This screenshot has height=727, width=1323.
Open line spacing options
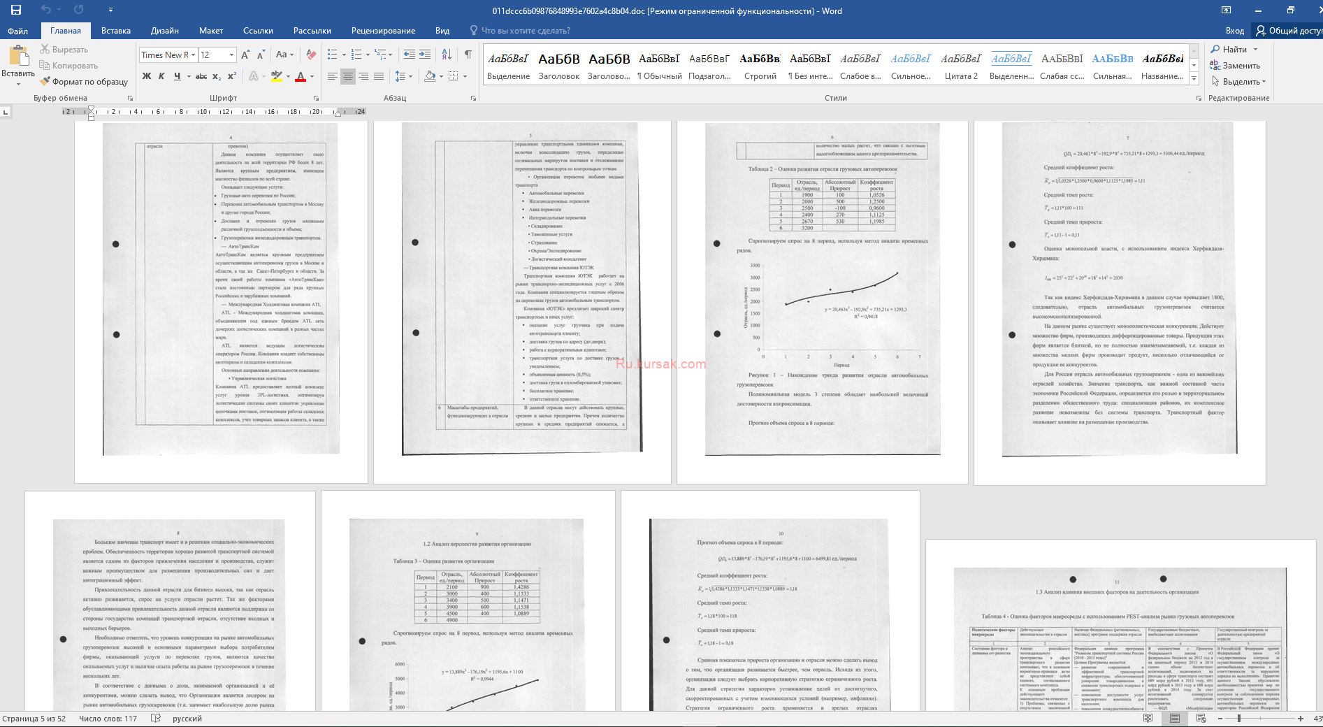point(403,76)
